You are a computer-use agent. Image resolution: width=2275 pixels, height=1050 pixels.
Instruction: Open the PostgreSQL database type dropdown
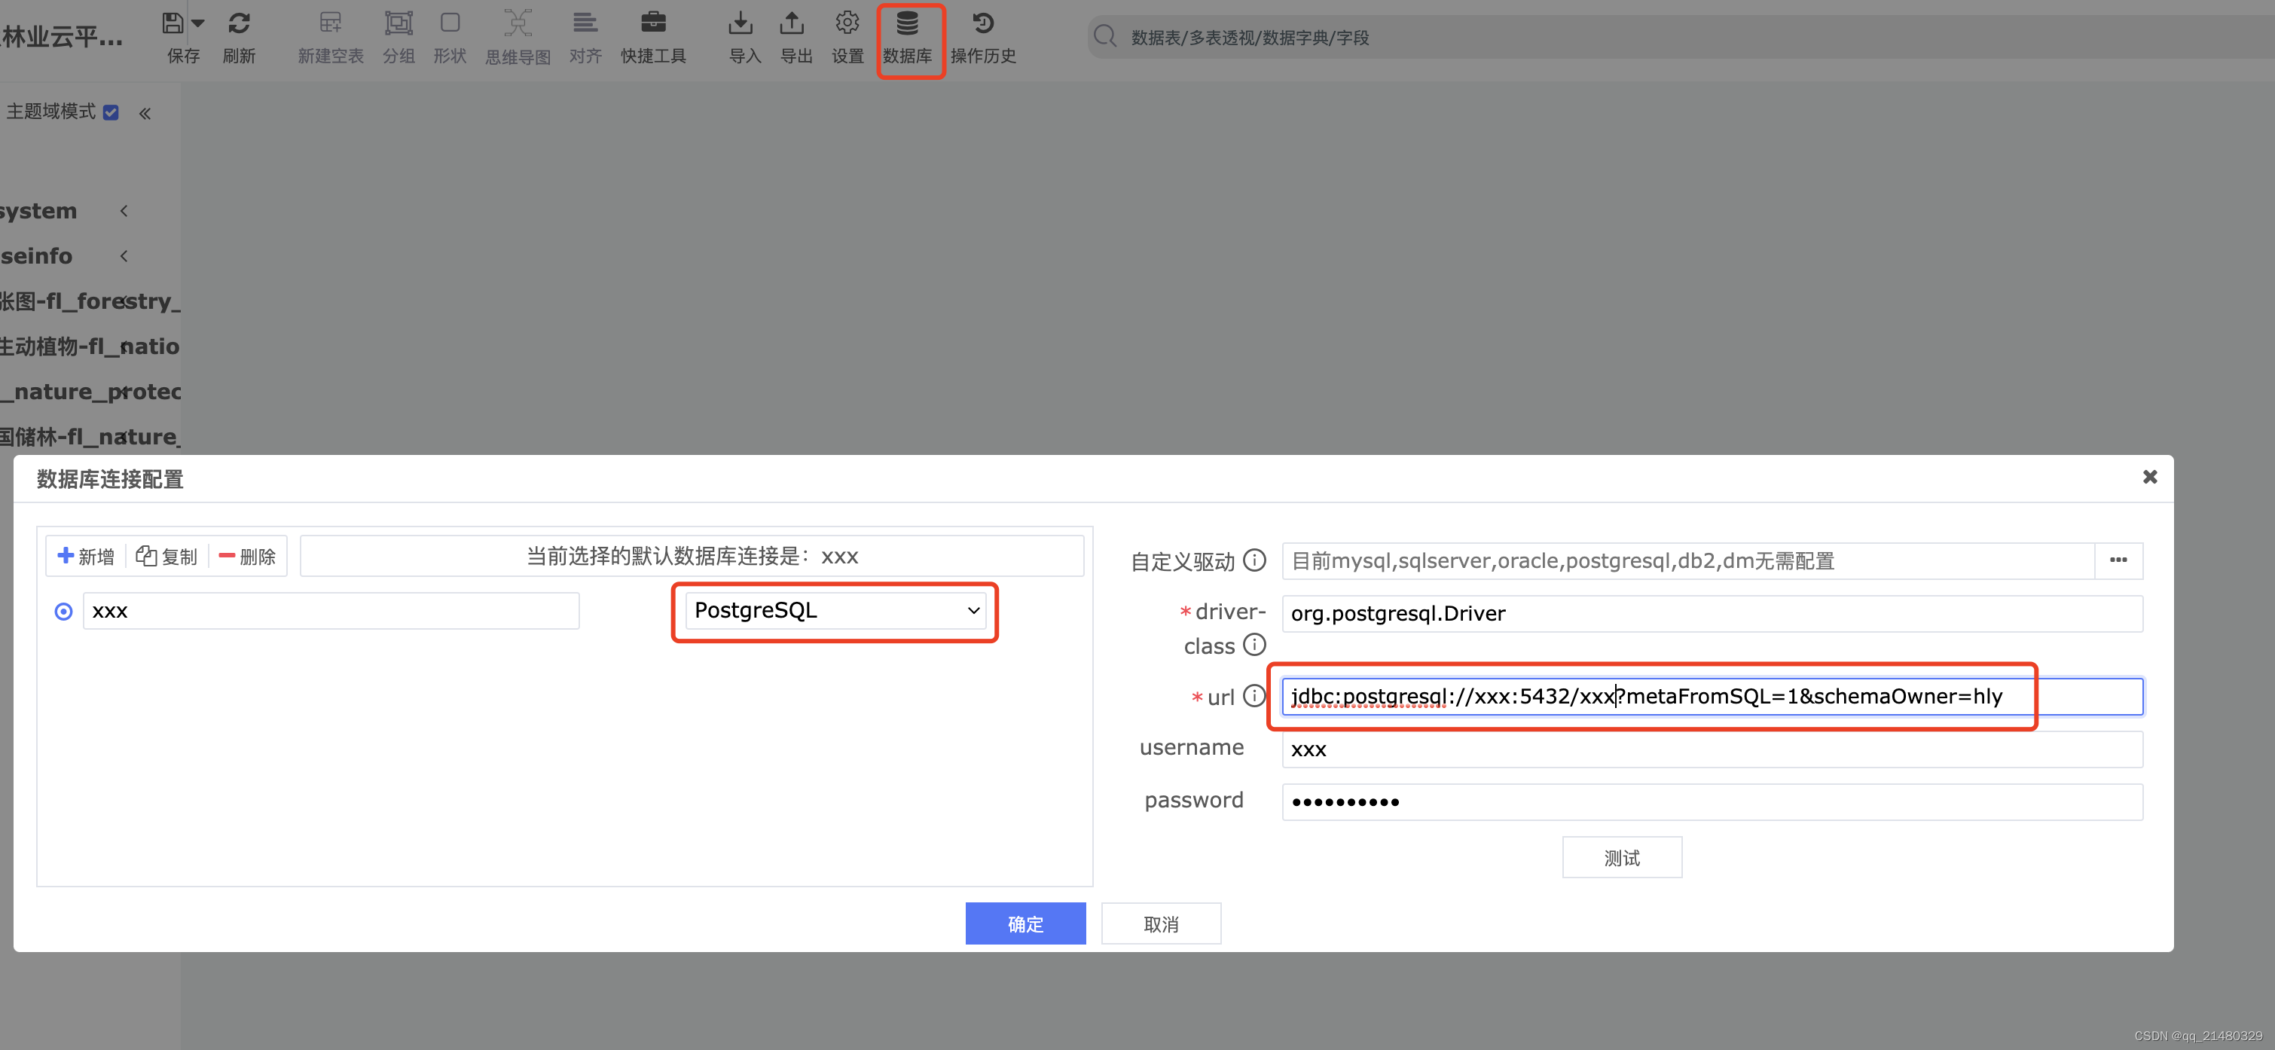(x=835, y=611)
